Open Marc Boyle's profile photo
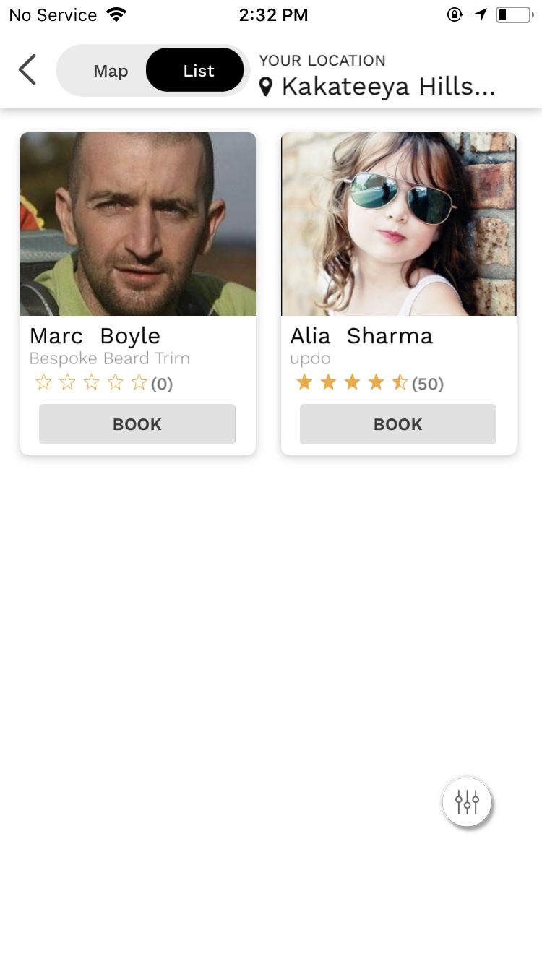The width and height of the screenshot is (542, 964). pyautogui.click(x=138, y=224)
